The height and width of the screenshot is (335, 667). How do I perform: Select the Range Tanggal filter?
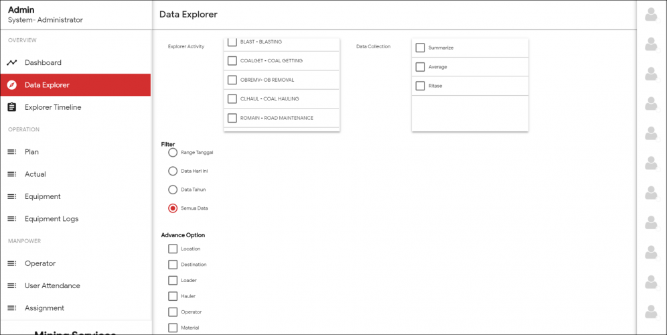pos(173,153)
